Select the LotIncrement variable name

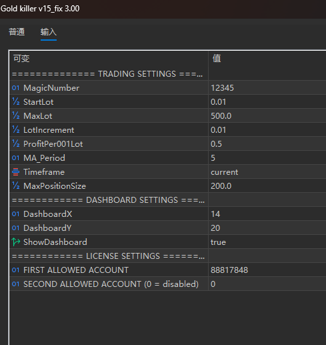[x=49, y=130]
